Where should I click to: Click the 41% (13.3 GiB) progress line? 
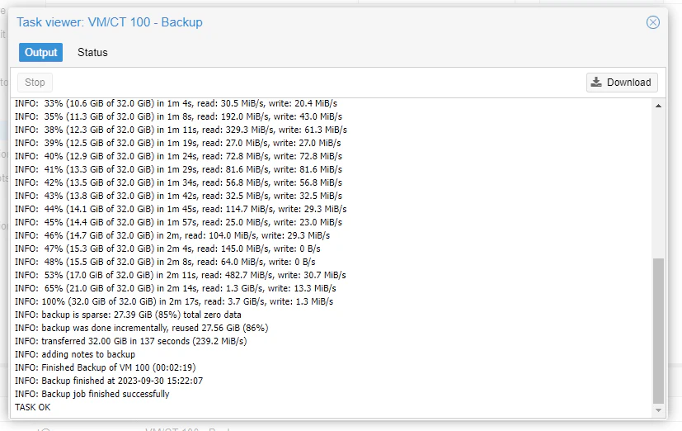point(178,169)
